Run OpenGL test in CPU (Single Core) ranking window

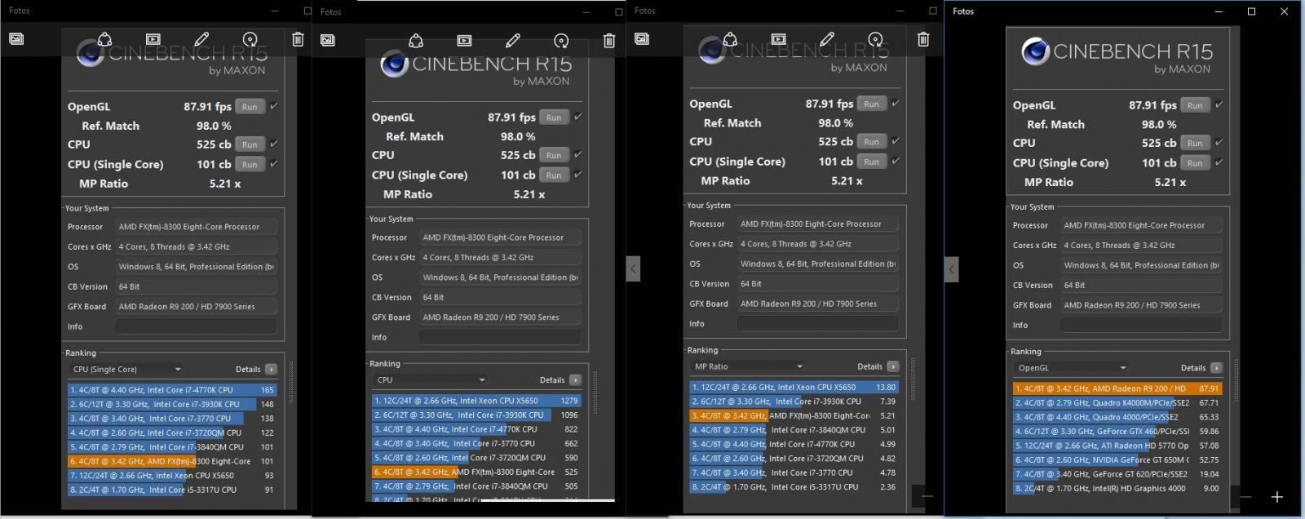tap(250, 106)
